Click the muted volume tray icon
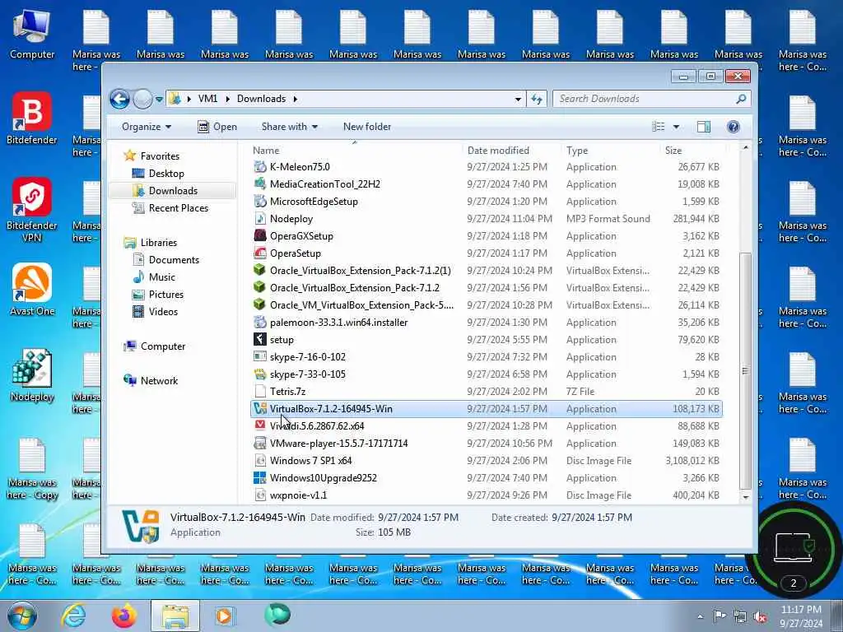The width and height of the screenshot is (843, 632). pos(760,616)
